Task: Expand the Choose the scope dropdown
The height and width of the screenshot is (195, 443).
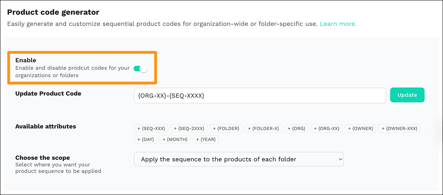Action: click(239, 159)
